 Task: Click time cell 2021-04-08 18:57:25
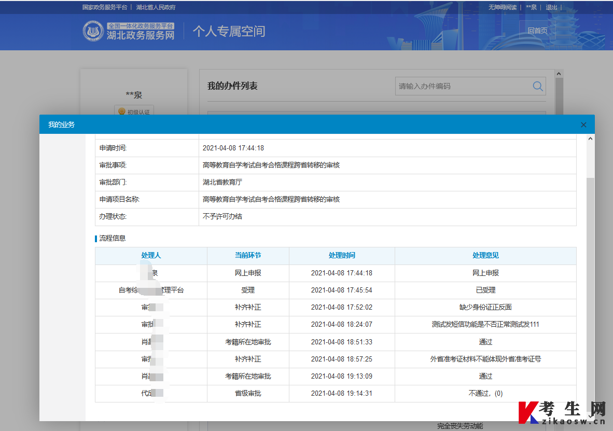coord(342,359)
